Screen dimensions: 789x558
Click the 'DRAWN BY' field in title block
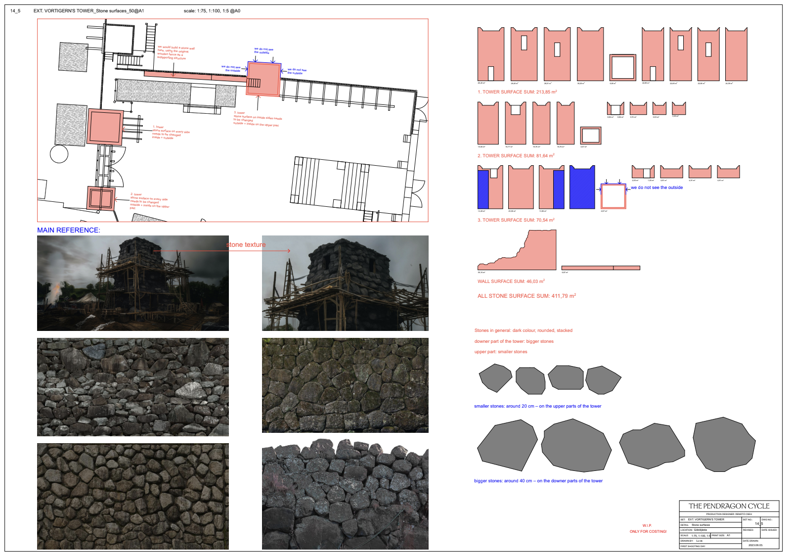tap(710, 541)
